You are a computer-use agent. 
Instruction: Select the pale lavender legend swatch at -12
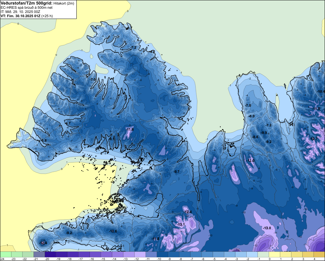point(140,254)
